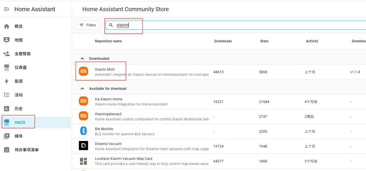Select HACS in the sidebar

(x=36, y=122)
